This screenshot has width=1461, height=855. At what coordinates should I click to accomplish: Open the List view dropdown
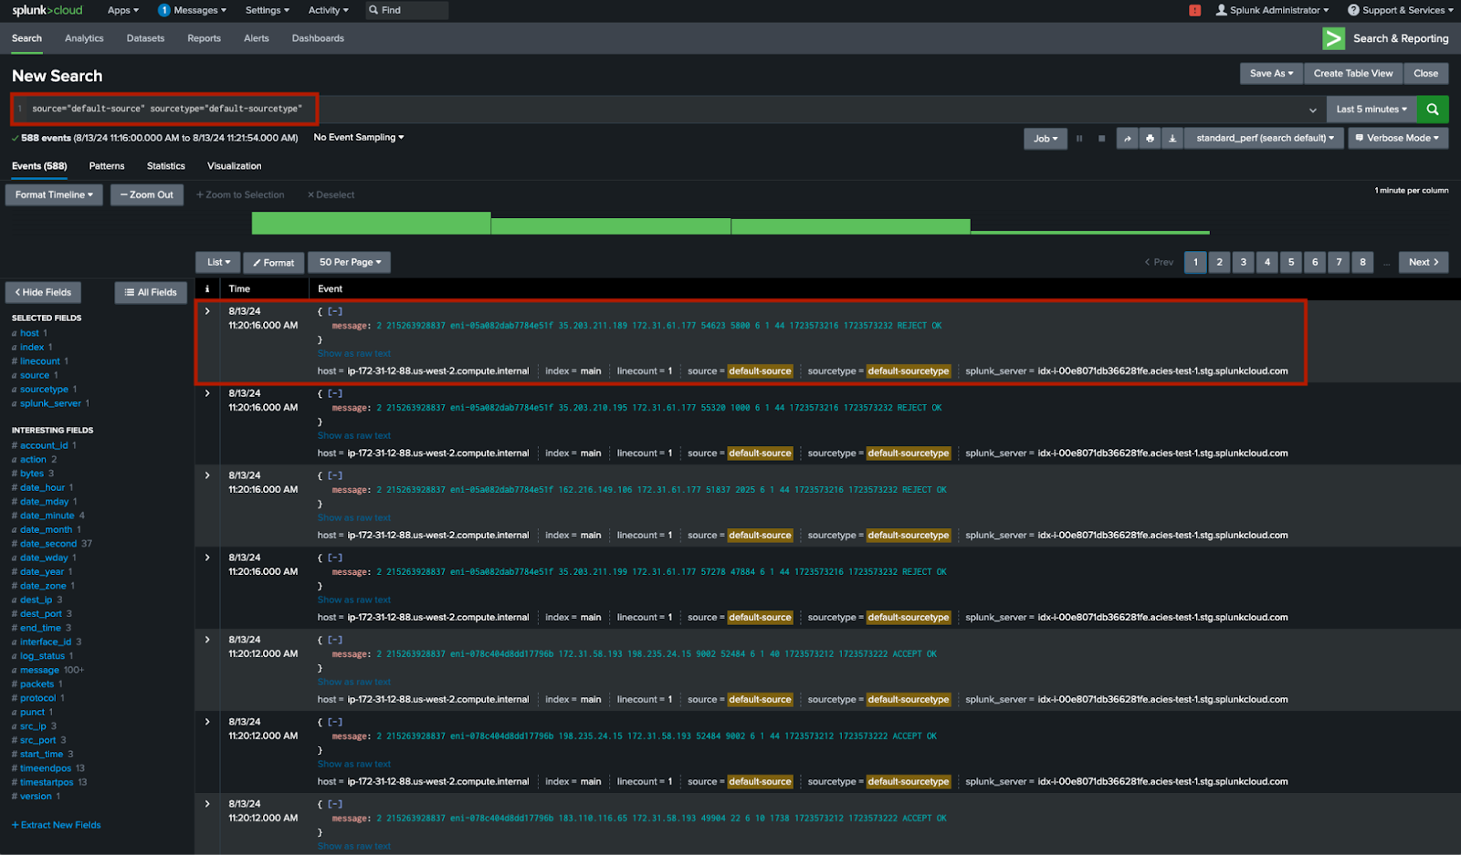pyautogui.click(x=218, y=263)
